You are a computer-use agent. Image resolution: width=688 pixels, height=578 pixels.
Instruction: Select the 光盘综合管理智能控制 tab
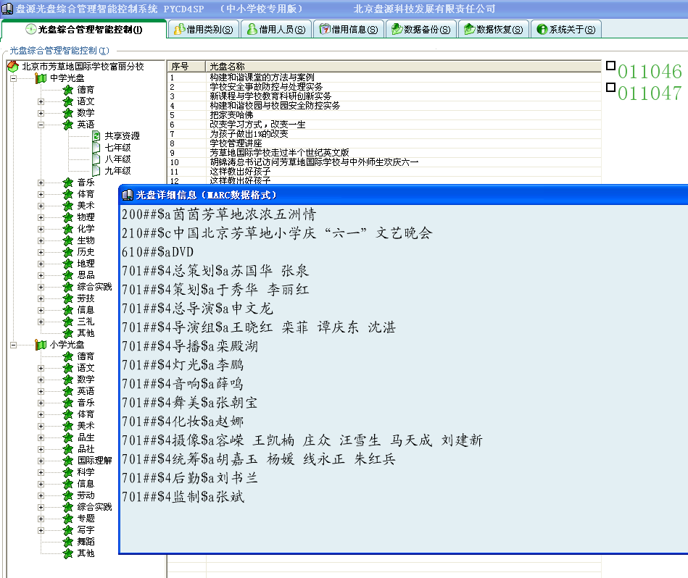[x=84, y=30]
